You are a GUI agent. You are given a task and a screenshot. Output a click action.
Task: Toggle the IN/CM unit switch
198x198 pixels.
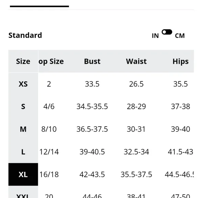(x=167, y=32)
